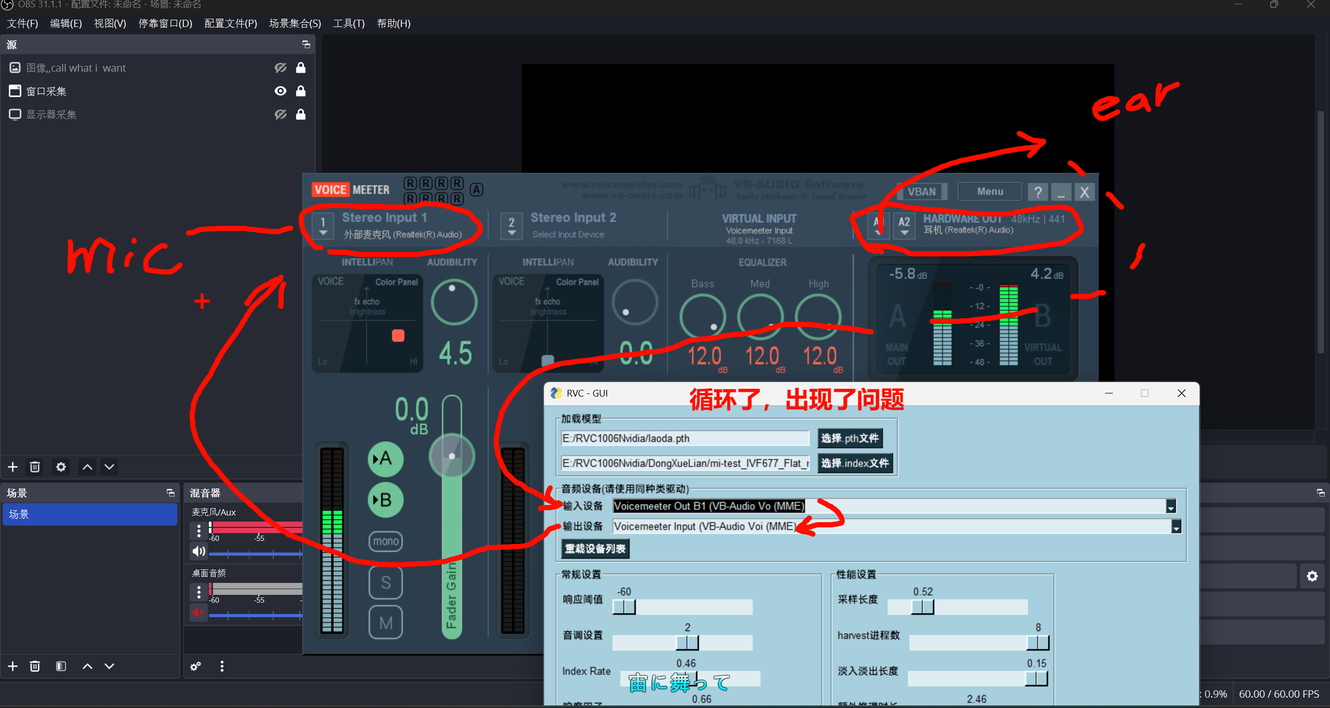
Task: Delete selected source with trash icon
Action: tap(35, 467)
